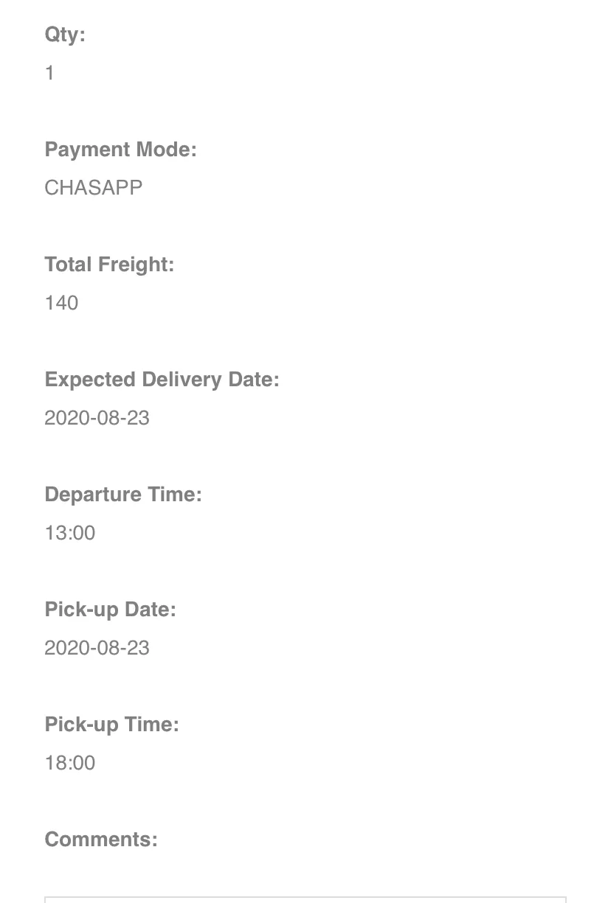The width and height of the screenshot is (611, 903).
Task: Click the minutes digits of Pick-up Time
Action: pyautogui.click(x=84, y=763)
